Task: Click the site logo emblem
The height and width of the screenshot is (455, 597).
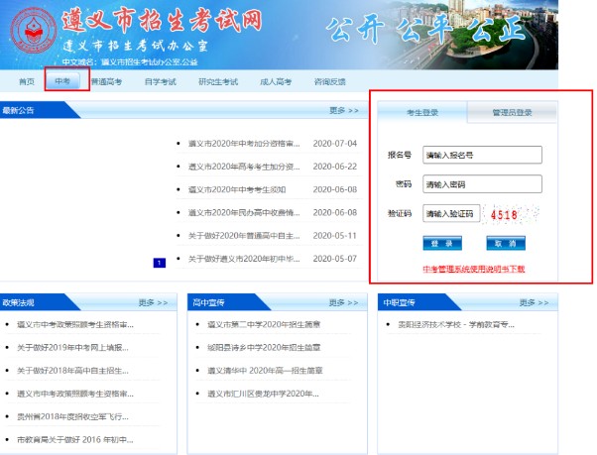Action: point(31,34)
